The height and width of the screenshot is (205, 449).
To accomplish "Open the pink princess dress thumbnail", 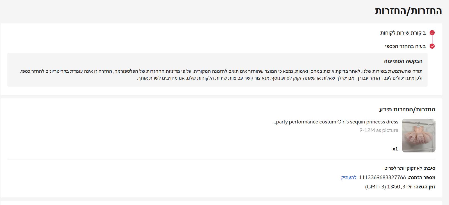I will [x=418, y=136].
